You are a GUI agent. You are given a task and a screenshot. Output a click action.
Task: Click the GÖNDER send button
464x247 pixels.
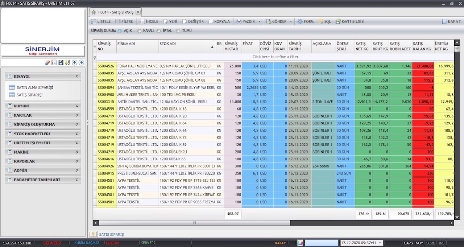pos(277,21)
